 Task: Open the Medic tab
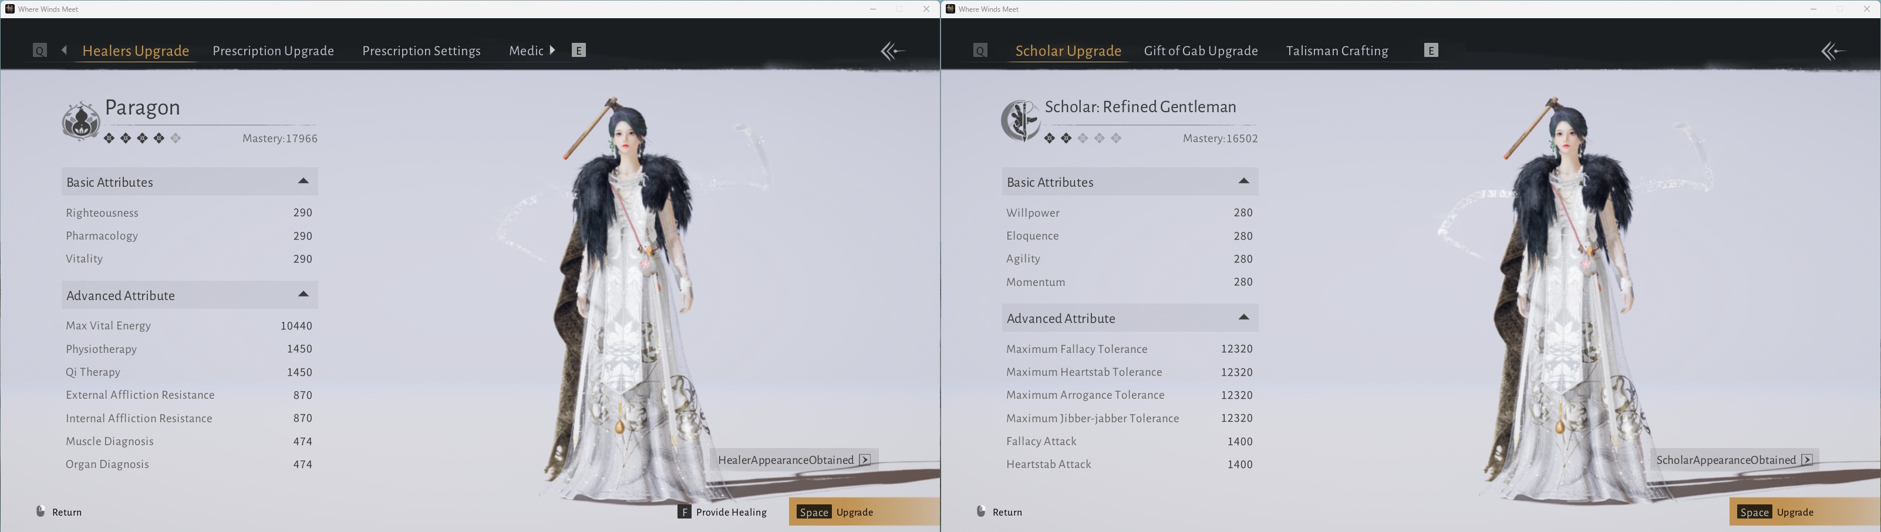(x=527, y=50)
